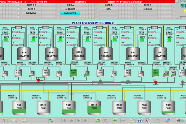The height and width of the screenshot is (124, 186).
Task: Open the SHED HZR screen
Action: [70, 9]
